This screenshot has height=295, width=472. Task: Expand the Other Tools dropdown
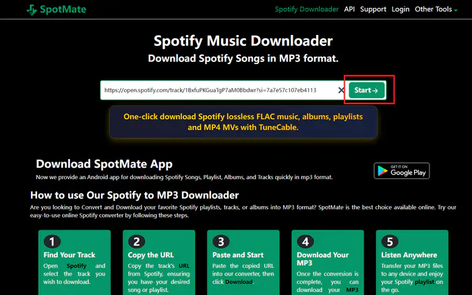[436, 9]
